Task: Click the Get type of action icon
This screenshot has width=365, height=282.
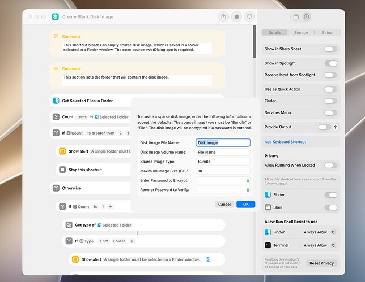Action: click(x=69, y=225)
